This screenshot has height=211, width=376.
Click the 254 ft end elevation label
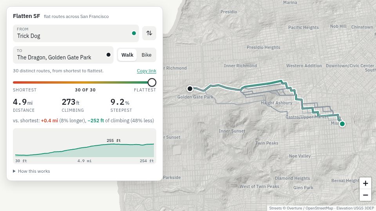pyautogui.click(x=147, y=161)
